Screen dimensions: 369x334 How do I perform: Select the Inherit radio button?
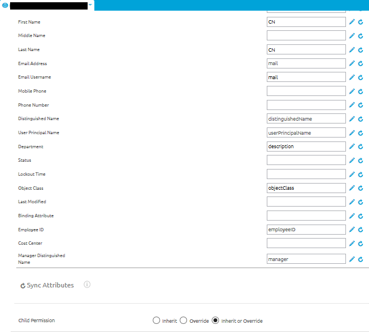pyautogui.click(x=156, y=321)
